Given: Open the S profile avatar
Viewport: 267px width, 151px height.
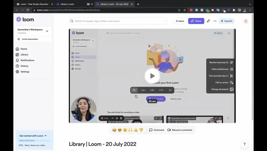Looking at the screenshot, I should click(246, 21).
